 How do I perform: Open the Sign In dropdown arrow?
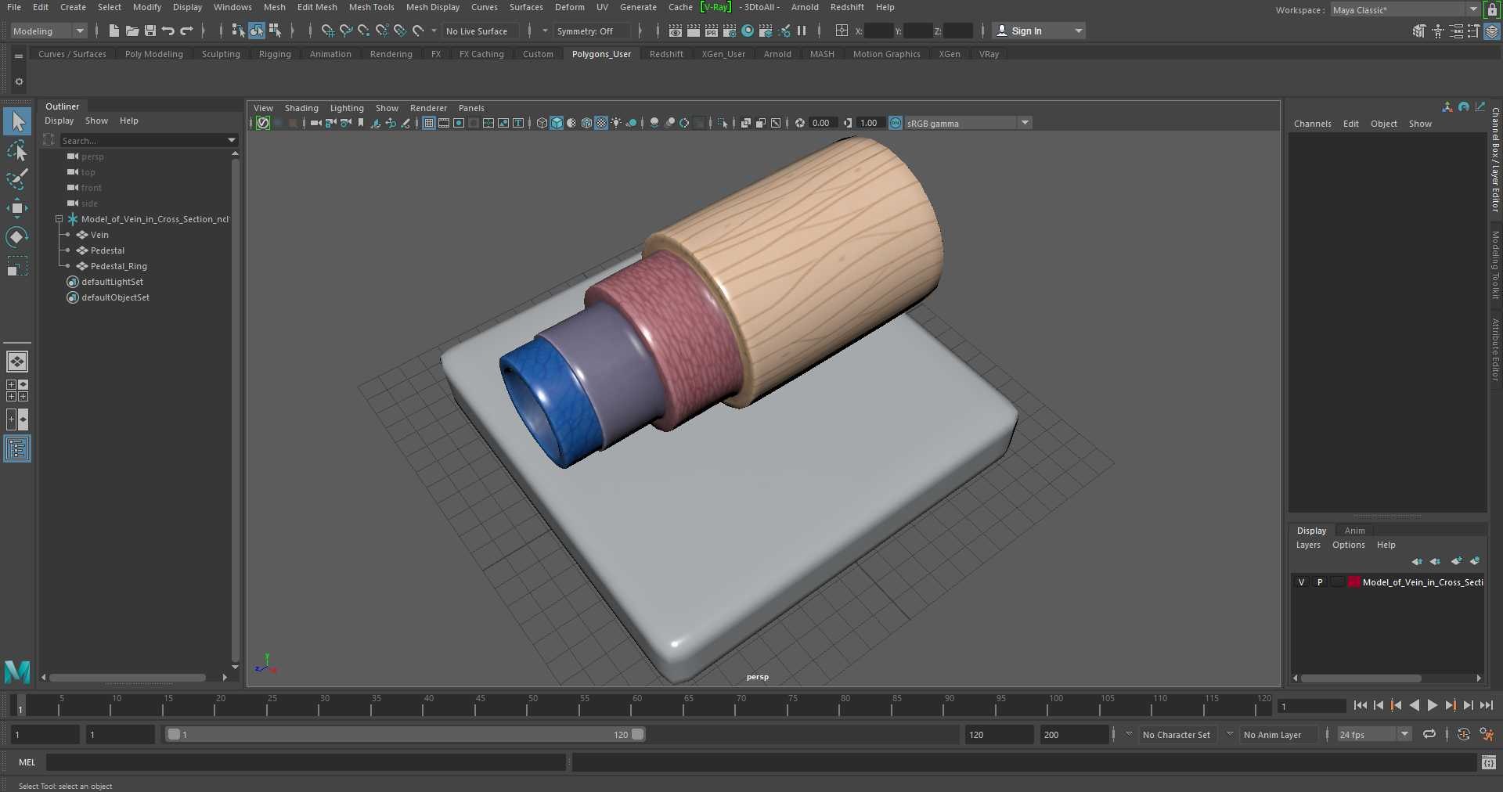[1079, 31]
